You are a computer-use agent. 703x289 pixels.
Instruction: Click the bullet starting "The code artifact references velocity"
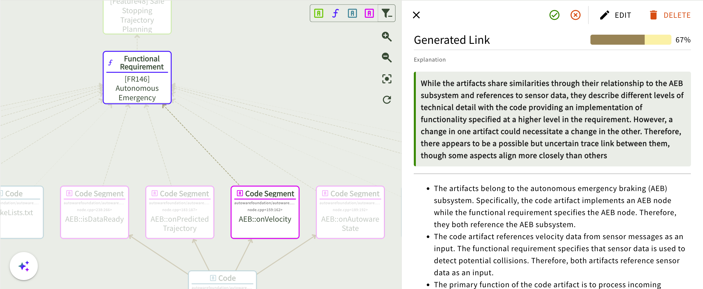559,254
